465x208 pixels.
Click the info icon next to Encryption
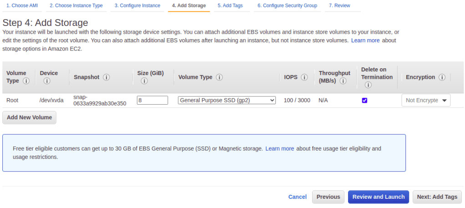click(x=441, y=77)
